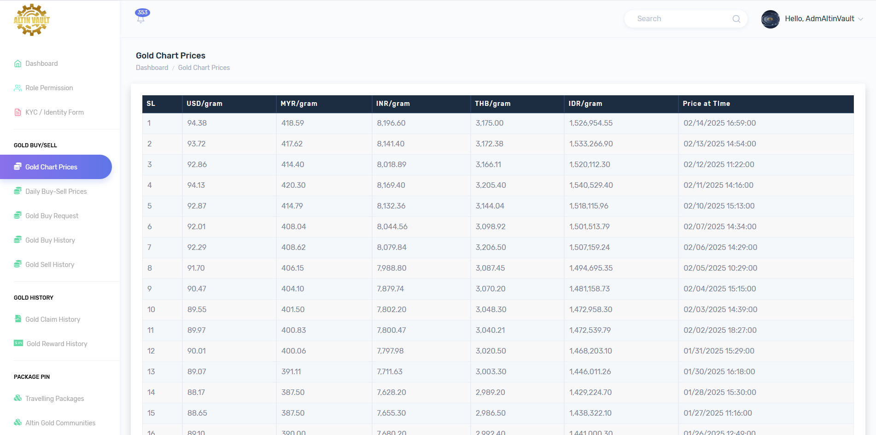
Task: Open Altin Gold Communities in sidebar
Action: point(60,423)
